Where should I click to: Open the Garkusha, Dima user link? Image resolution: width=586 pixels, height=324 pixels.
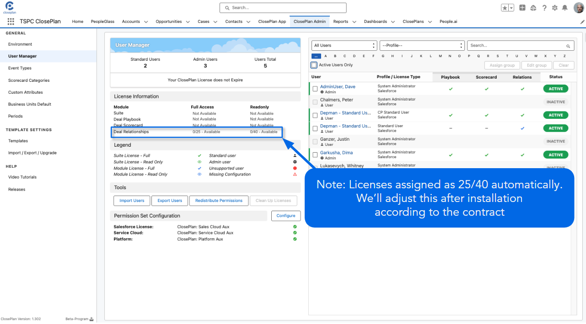336,153
